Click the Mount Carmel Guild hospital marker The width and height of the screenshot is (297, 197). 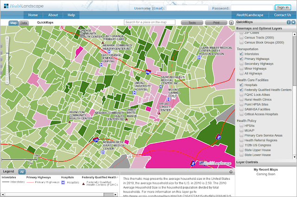click(168, 99)
